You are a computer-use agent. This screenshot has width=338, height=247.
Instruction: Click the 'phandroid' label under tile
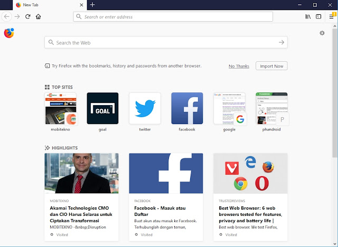click(271, 129)
